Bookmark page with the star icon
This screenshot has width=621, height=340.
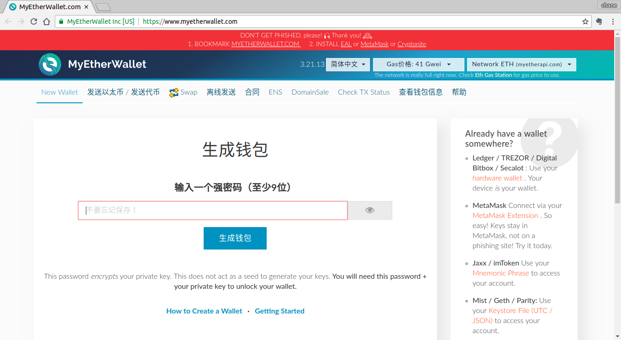click(x=585, y=21)
